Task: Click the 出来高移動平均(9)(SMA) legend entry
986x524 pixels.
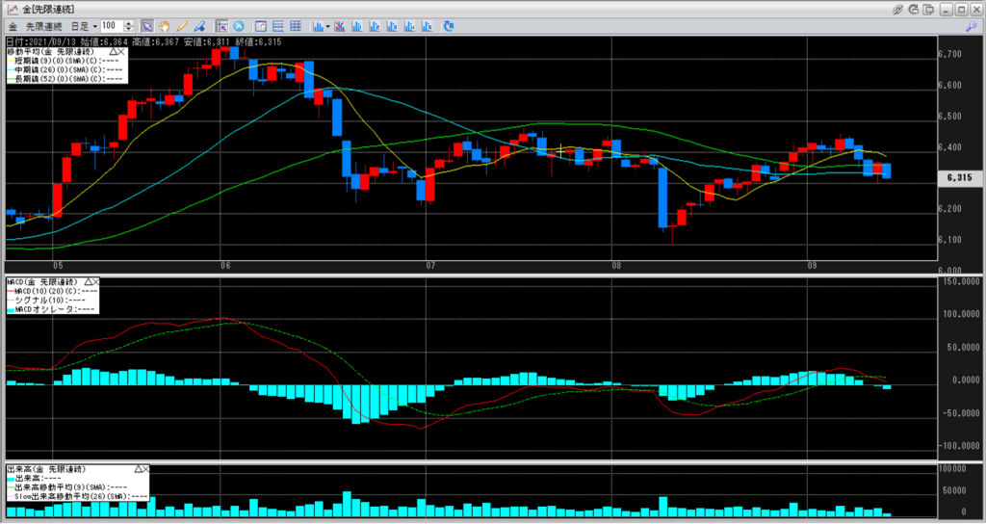Action: coord(68,486)
